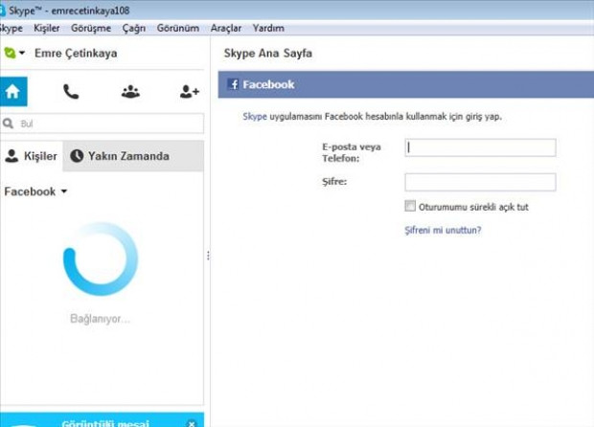Open the status dropdown arrow beside profile
This screenshot has height=427, width=594.
[x=22, y=53]
